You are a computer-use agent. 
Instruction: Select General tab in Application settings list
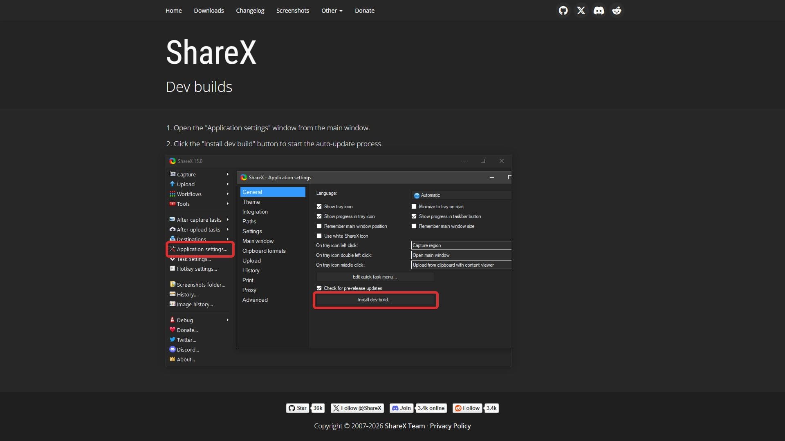click(273, 192)
